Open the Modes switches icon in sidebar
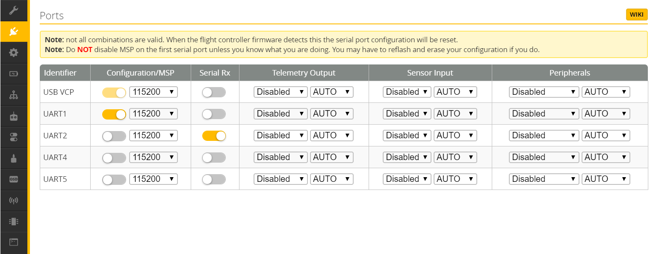650x254 pixels. click(x=14, y=137)
